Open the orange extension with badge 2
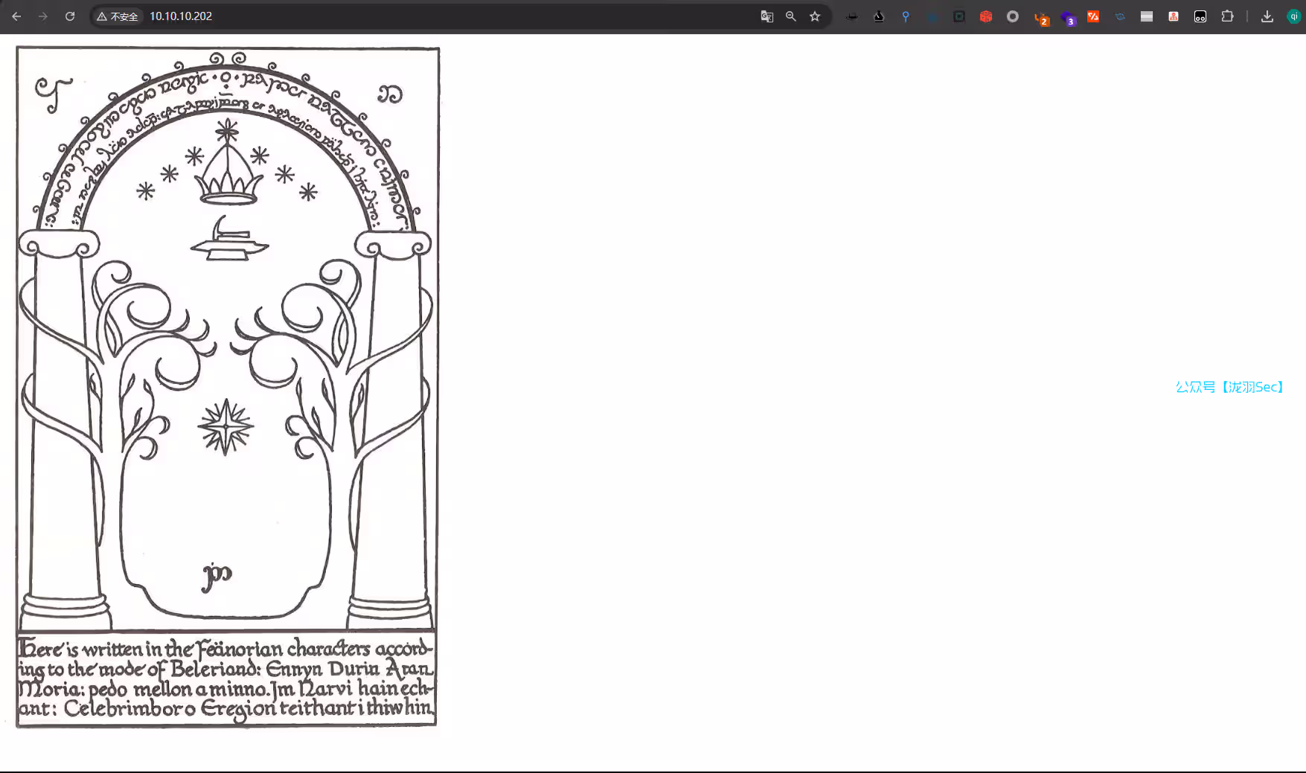Image resolution: width=1306 pixels, height=773 pixels. point(1040,18)
